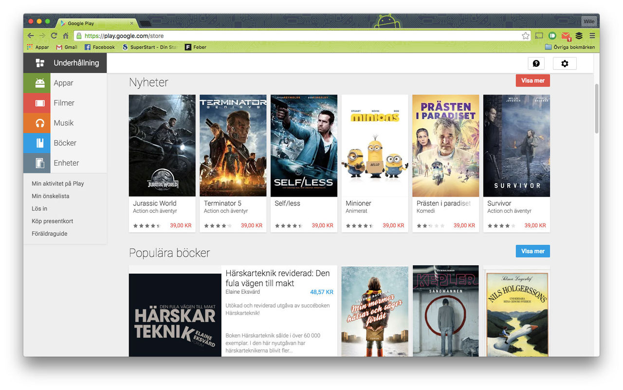623x390 pixels.
Task: Click the Underhållning grid icon
Action: point(40,63)
